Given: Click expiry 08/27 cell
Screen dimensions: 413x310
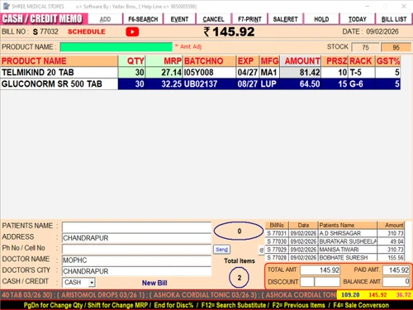Looking at the screenshot, I should (248, 83).
